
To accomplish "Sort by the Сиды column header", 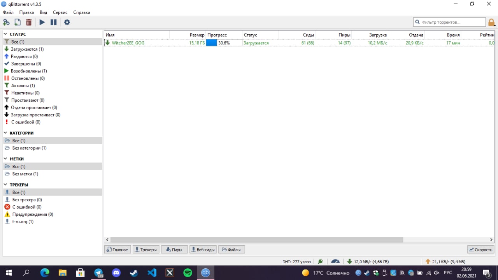I will click(x=297, y=35).
